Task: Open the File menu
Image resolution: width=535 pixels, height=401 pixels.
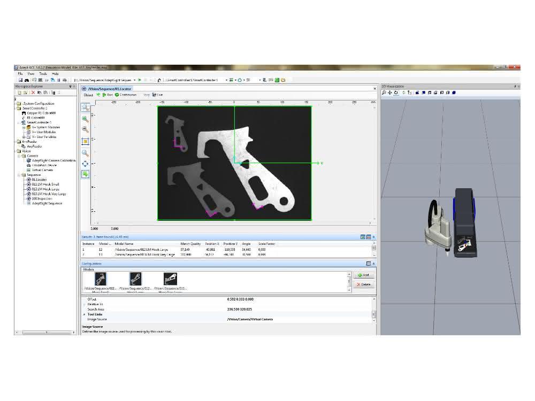Action: pyautogui.click(x=20, y=74)
